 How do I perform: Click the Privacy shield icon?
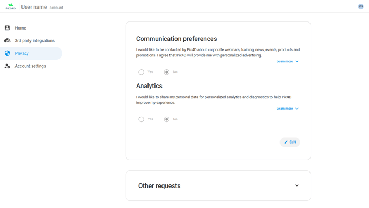point(8,53)
